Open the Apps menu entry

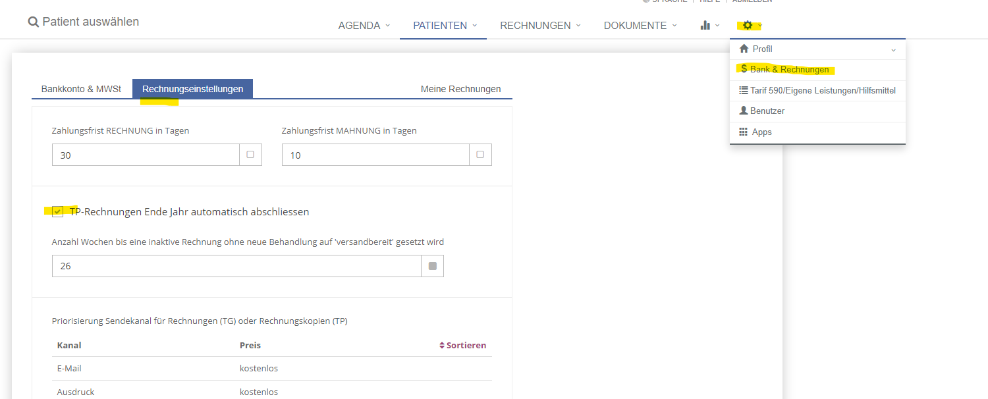click(x=817, y=132)
